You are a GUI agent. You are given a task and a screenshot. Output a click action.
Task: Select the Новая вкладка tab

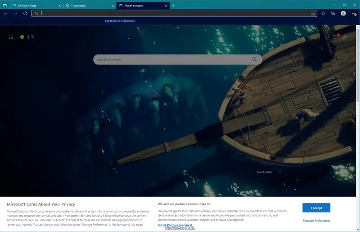(143, 5)
